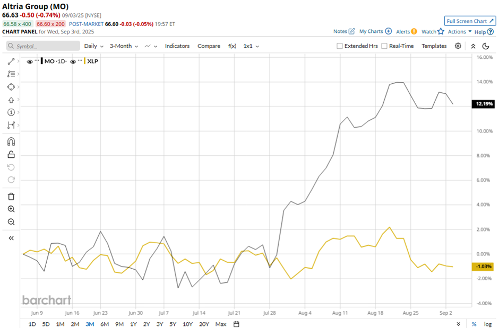Click the MO black color swatch
This screenshot has height=328, width=499.
[42, 61]
